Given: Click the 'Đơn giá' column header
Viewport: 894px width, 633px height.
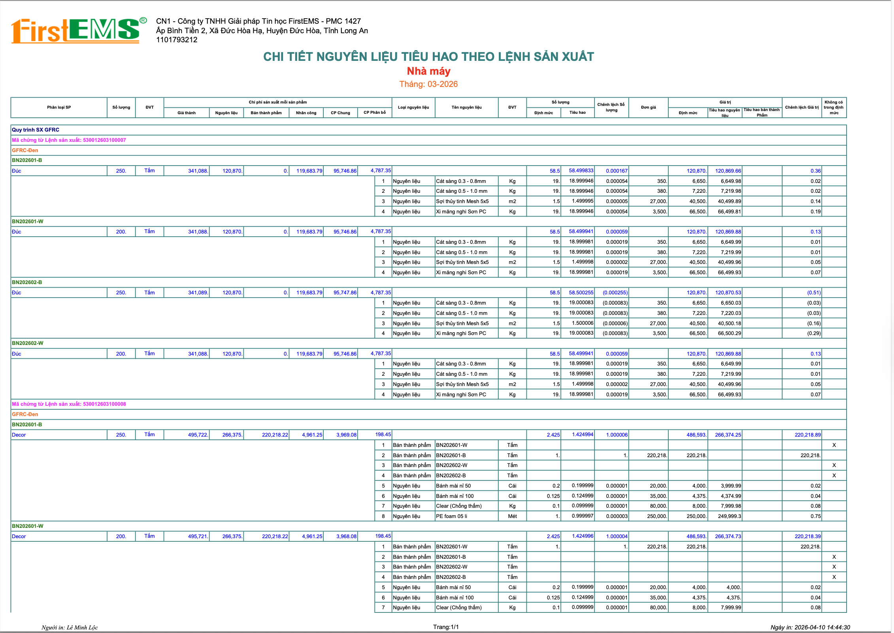Looking at the screenshot, I should (648, 107).
